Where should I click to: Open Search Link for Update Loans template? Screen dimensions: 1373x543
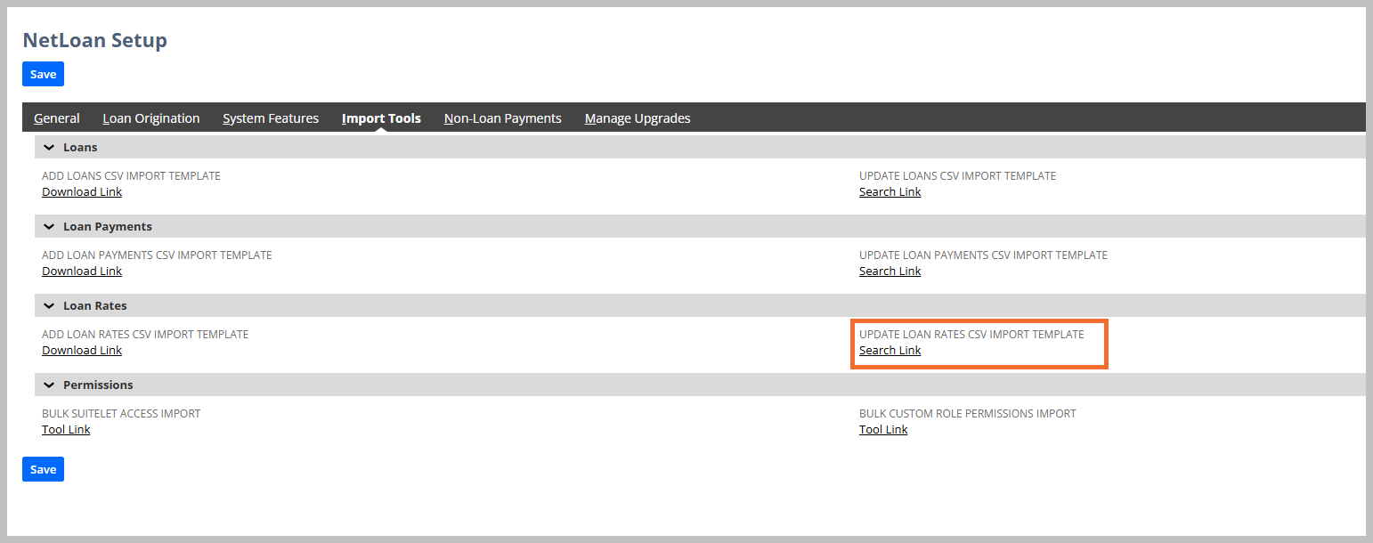[890, 191]
